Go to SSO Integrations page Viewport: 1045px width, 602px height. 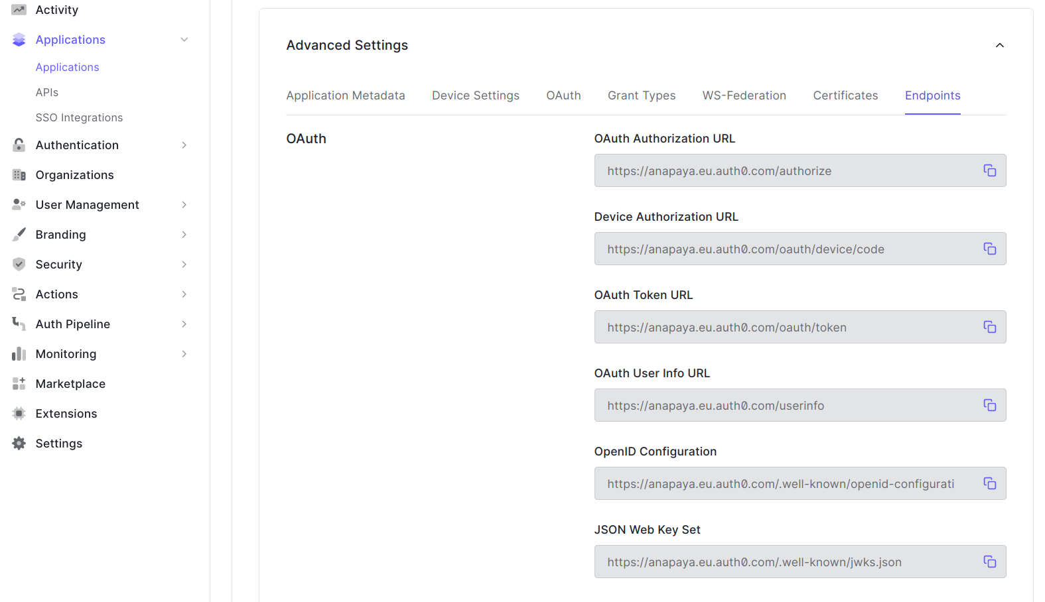click(79, 117)
